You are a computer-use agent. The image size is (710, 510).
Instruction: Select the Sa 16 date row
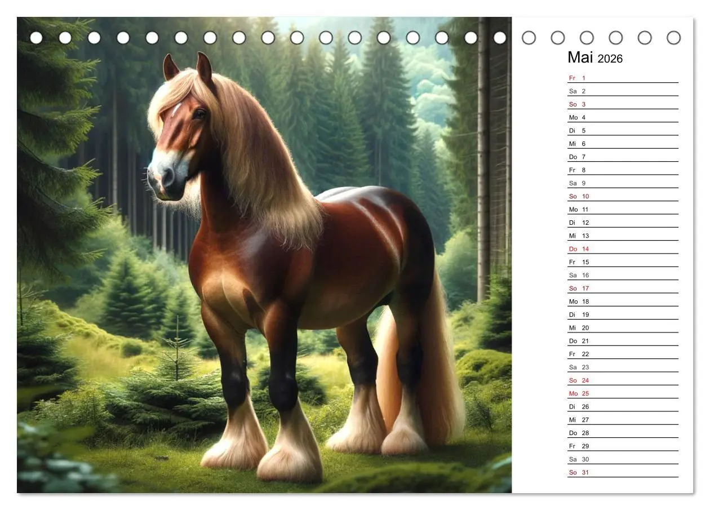point(623,275)
